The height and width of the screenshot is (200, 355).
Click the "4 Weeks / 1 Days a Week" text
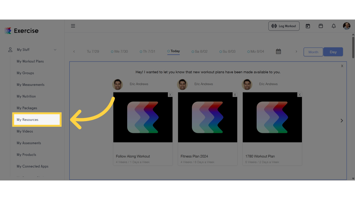click(x=133, y=162)
